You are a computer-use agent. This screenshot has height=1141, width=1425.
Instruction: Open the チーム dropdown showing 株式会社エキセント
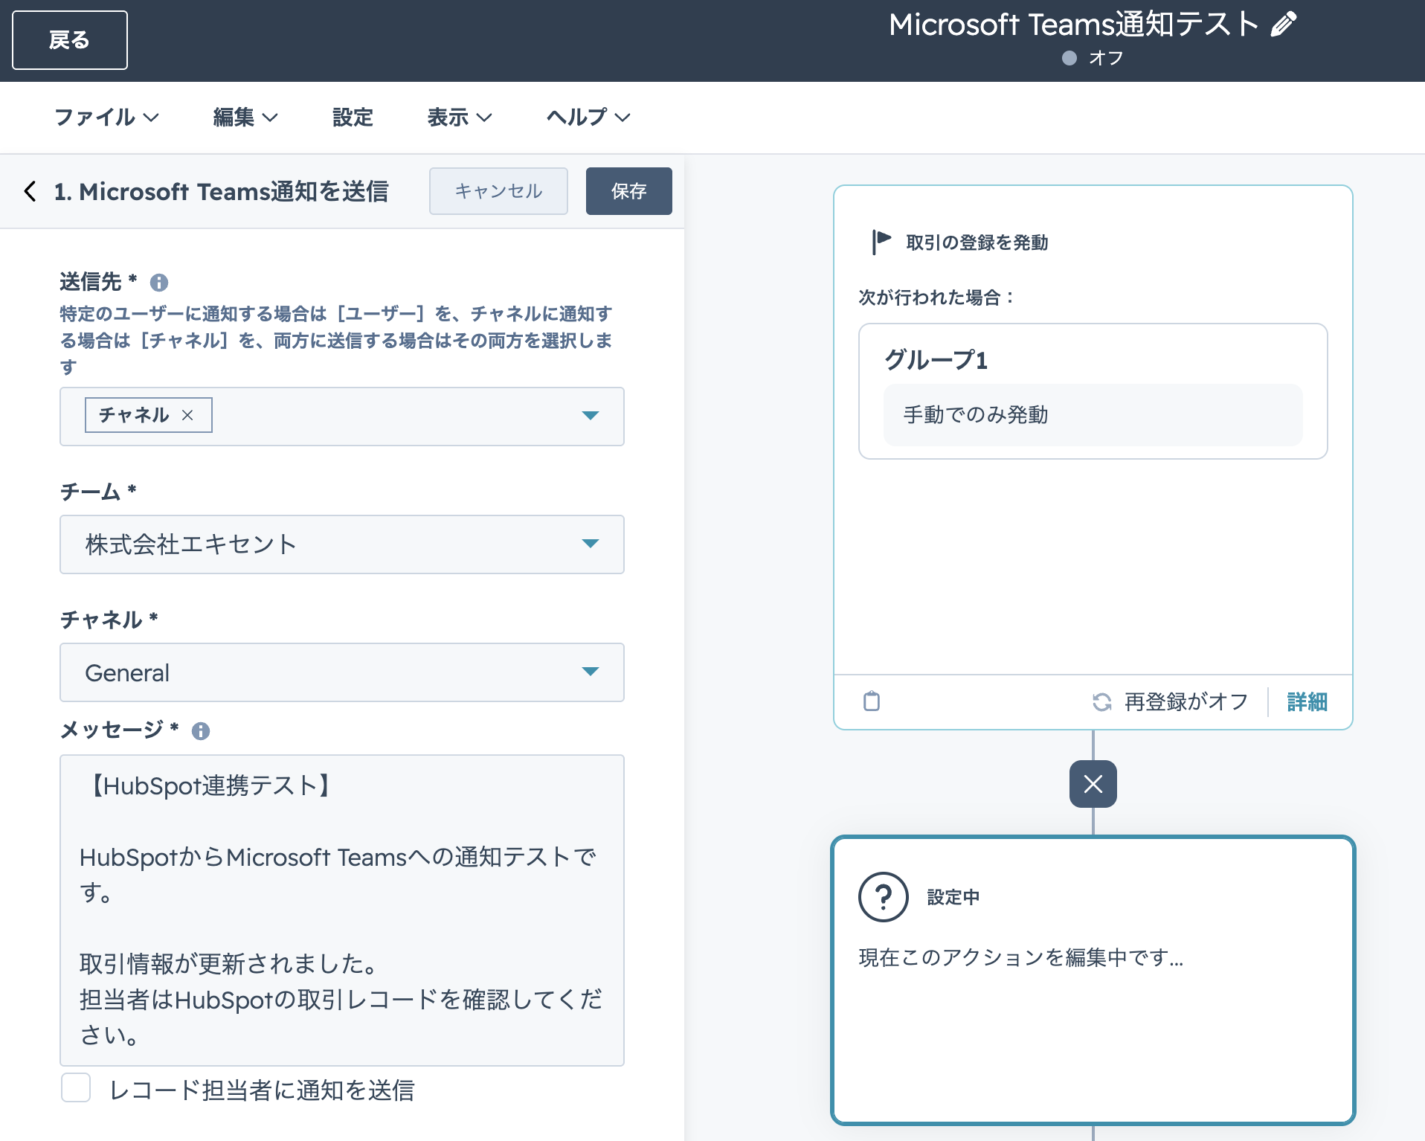[342, 544]
